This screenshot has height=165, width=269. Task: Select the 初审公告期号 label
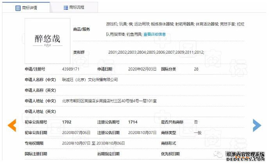(36, 122)
